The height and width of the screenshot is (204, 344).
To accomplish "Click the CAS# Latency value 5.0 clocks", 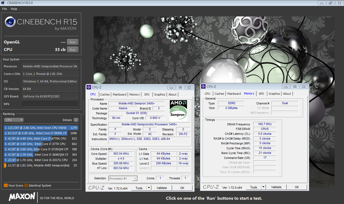I will [x=265, y=134].
